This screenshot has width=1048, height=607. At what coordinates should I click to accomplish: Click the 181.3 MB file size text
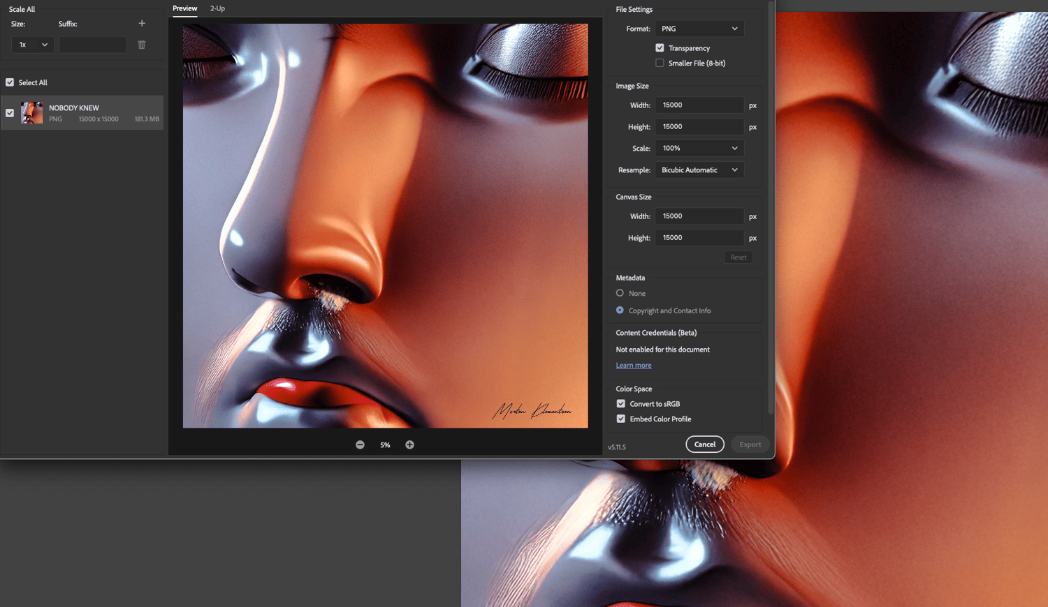[x=147, y=119]
